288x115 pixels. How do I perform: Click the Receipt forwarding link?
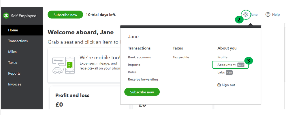click(x=143, y=80)
